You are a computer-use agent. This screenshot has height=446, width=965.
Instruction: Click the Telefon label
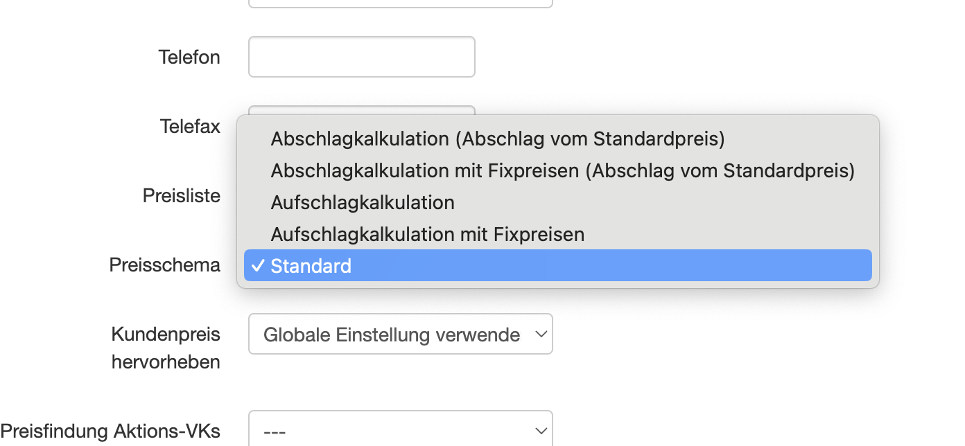tap(189, 57)
